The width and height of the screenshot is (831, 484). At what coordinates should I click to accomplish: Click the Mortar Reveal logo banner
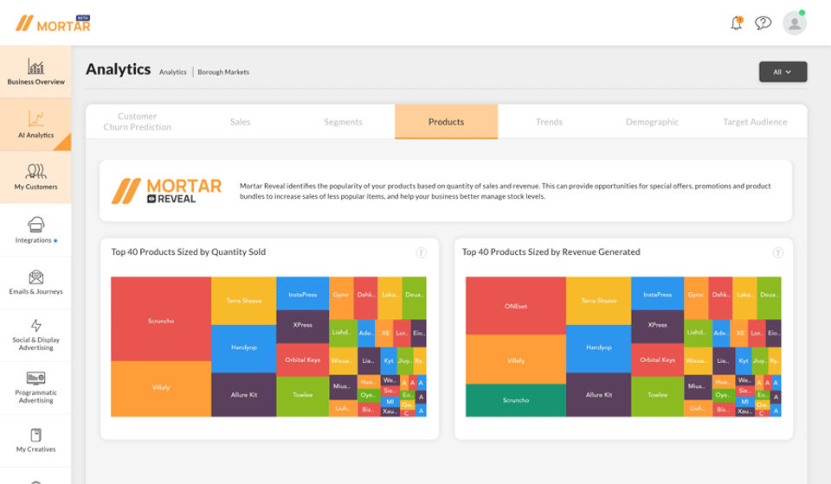click(x=166, y=191)
